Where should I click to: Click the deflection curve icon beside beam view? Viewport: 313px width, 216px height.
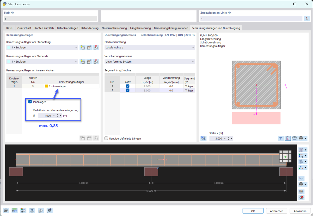(302, 178)
